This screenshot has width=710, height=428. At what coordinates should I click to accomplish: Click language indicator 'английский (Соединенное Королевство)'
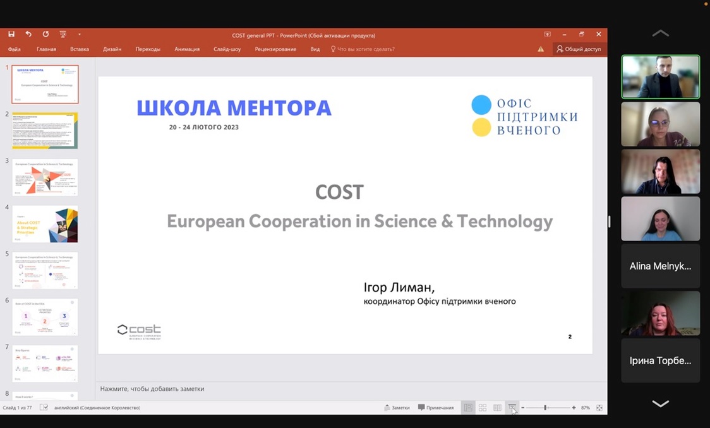pos(97,408)
